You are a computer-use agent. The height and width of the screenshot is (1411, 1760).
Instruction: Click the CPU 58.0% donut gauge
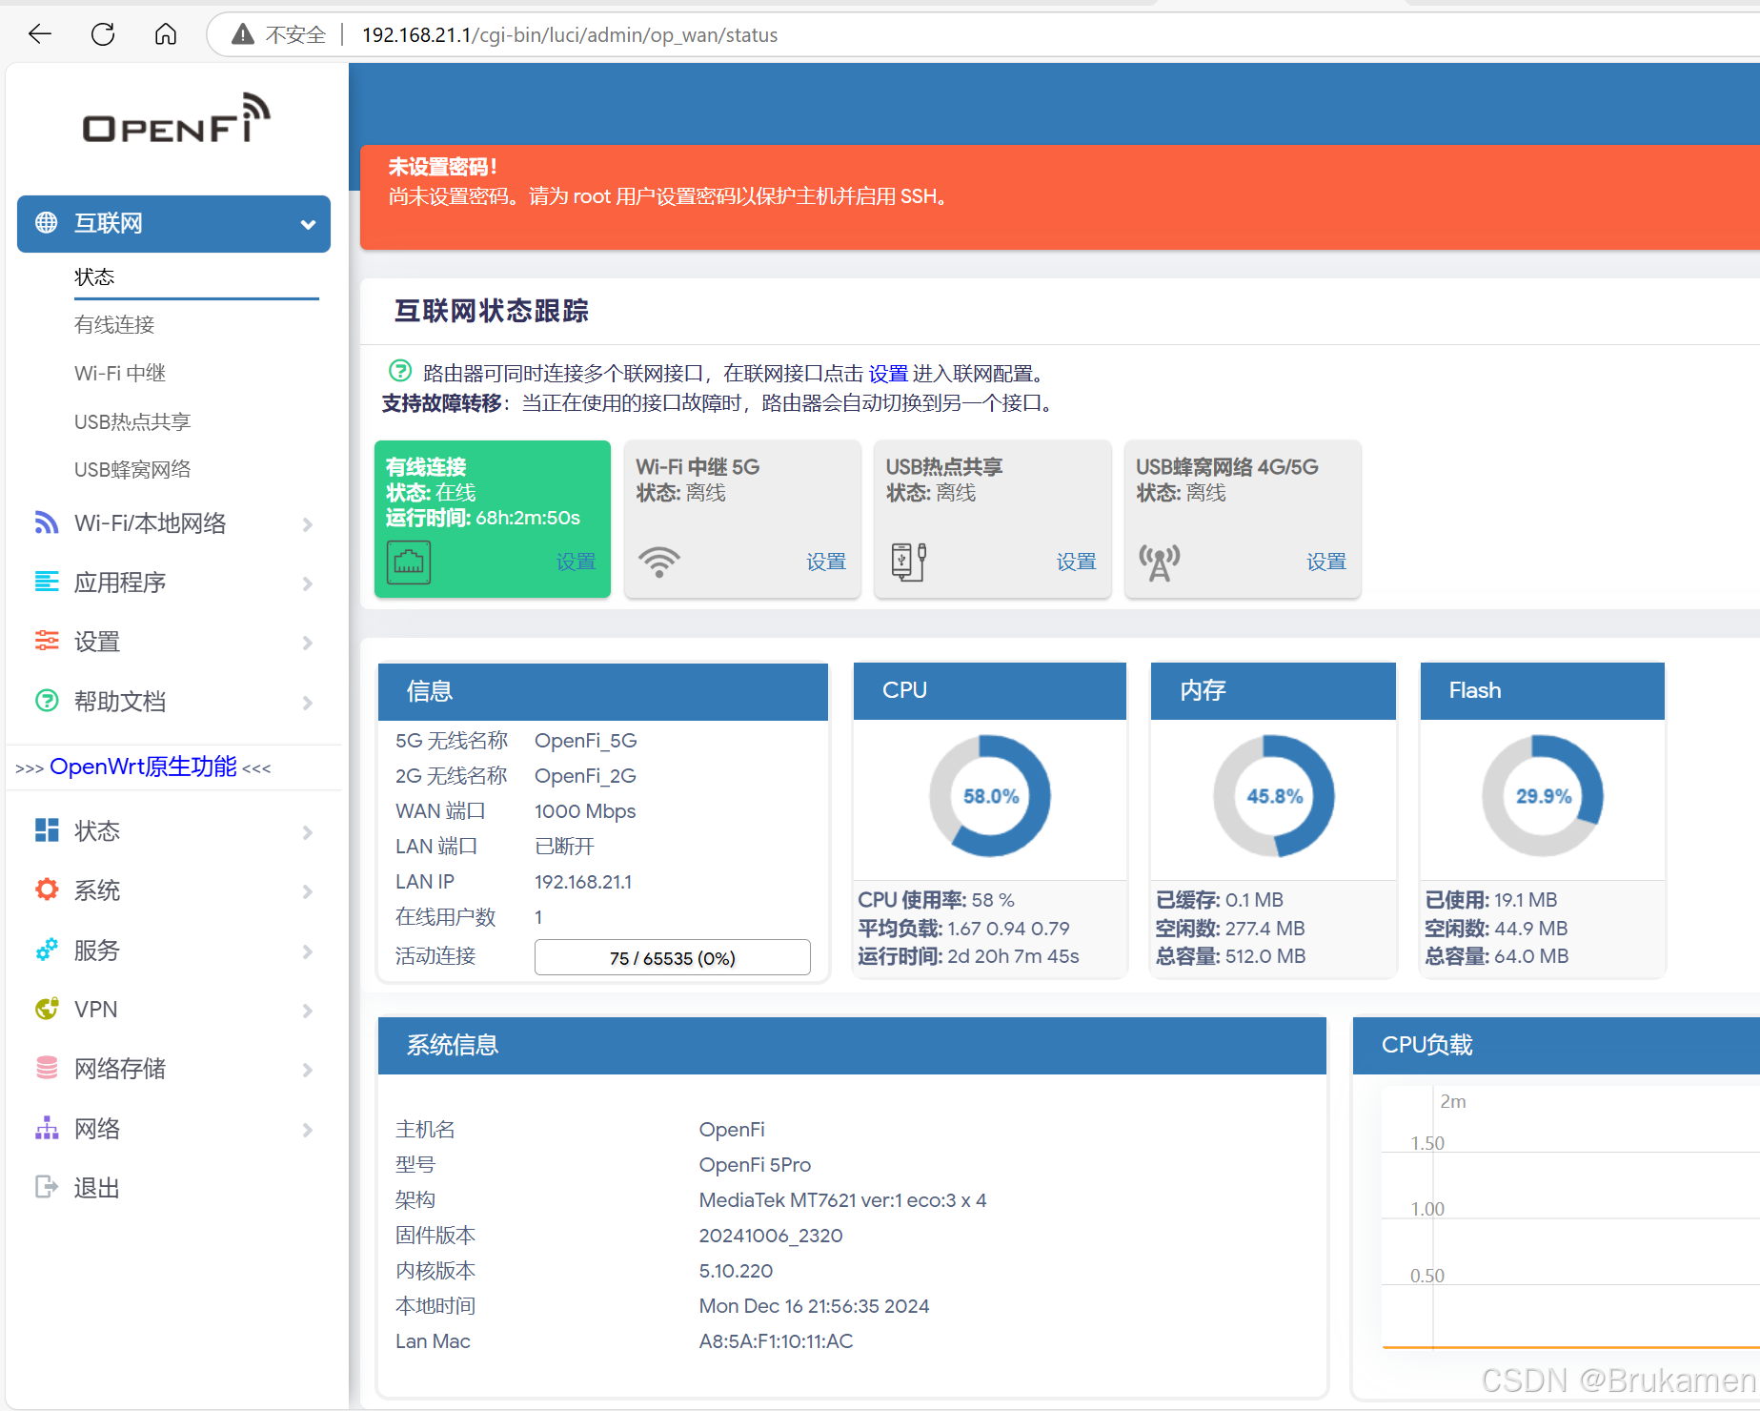990,795
